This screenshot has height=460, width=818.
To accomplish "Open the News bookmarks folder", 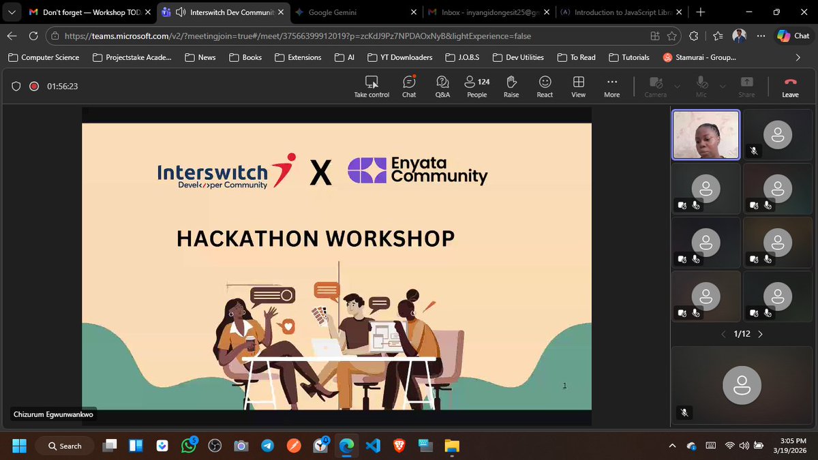I will click(200, 57).
